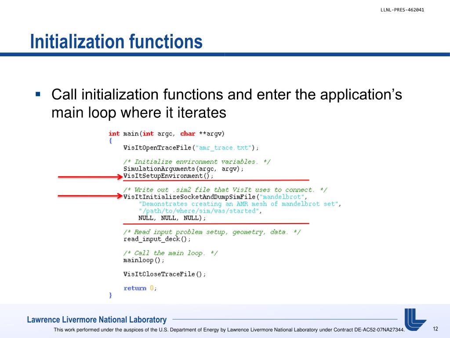This screenshot has width=450, height=338.
Task: Select the VisItCloseTraceFile() line
Action: pyautogui.click(x=165, y=274)
